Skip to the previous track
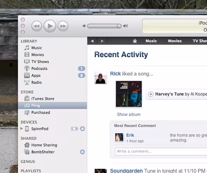This screenshot has width=207, height=173. click(37, 26)
